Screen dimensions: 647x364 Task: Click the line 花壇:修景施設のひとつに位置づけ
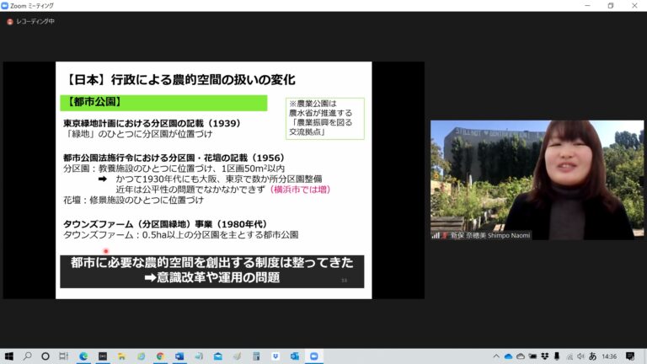[x=133, y=201]
